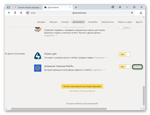The width and height of the screenshot is (150, 115).
Task: Open Каталог расширений для Яндекс.Браузера
Action: (82, 86)
